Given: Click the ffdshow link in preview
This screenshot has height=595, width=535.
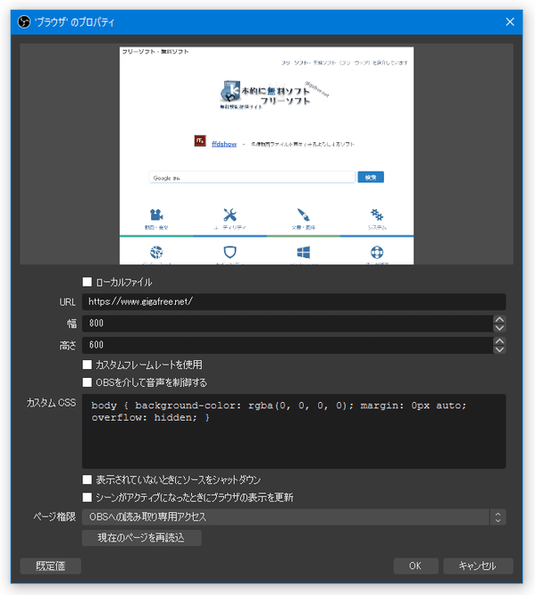Looking at the screenshot, I should point(224,144).
